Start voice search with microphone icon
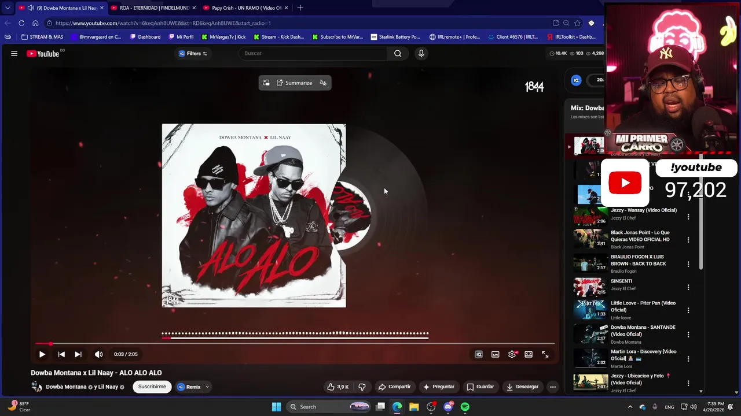This screenshot has width=741, height=416. point(421,53)
